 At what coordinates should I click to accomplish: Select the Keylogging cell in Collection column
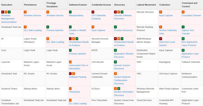(165, 62)
